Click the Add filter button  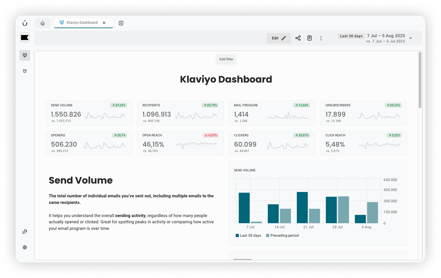(226, 59)
